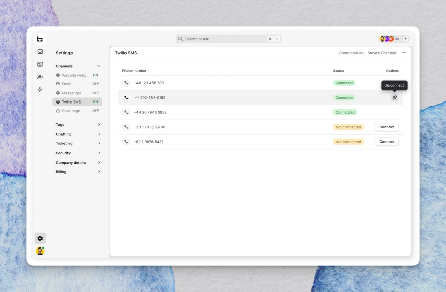Click Not connected status of +33 1 70 18 99 00
The image size is (446, 292).
click(348, 127)
